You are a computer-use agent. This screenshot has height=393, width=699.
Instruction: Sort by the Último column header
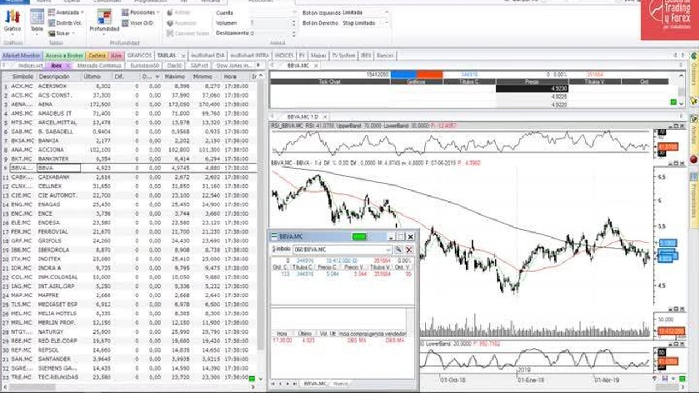click(x=97, y=77)
